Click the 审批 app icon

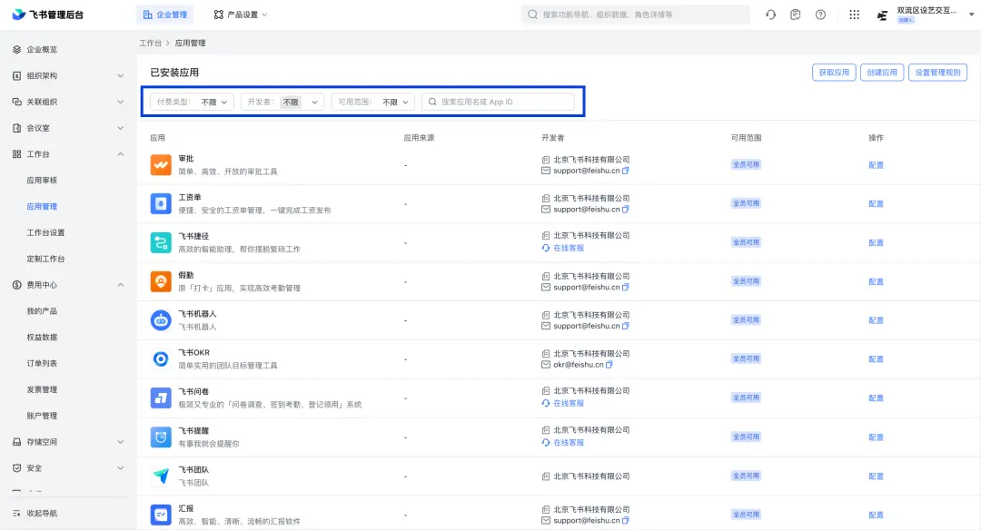(161, 165)
